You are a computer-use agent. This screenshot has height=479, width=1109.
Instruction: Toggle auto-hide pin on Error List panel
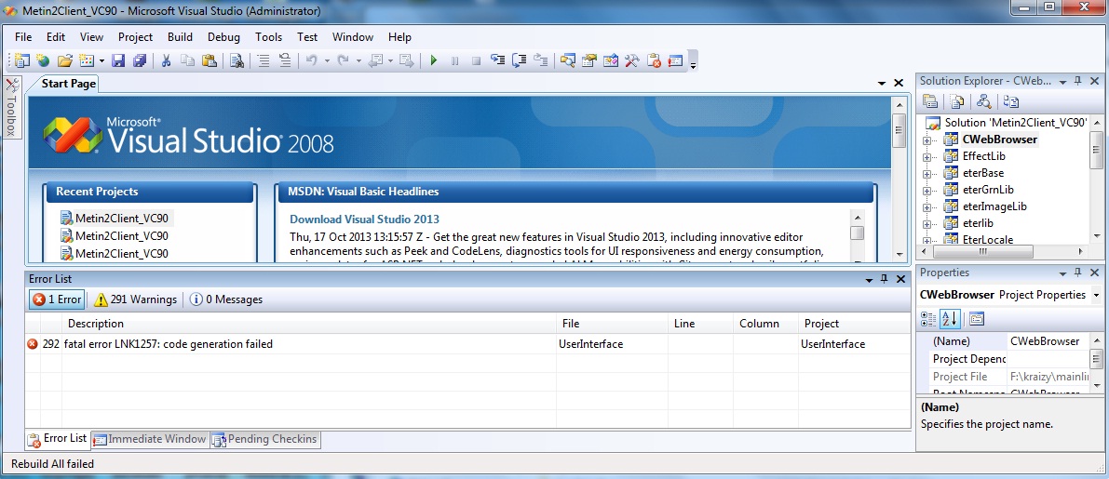(884, 279)
